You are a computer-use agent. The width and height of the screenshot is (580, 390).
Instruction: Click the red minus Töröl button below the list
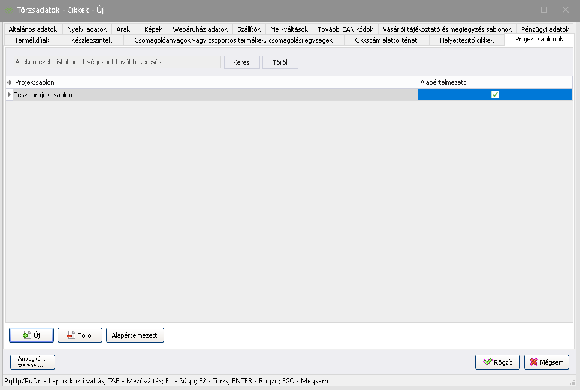[80, 335]
